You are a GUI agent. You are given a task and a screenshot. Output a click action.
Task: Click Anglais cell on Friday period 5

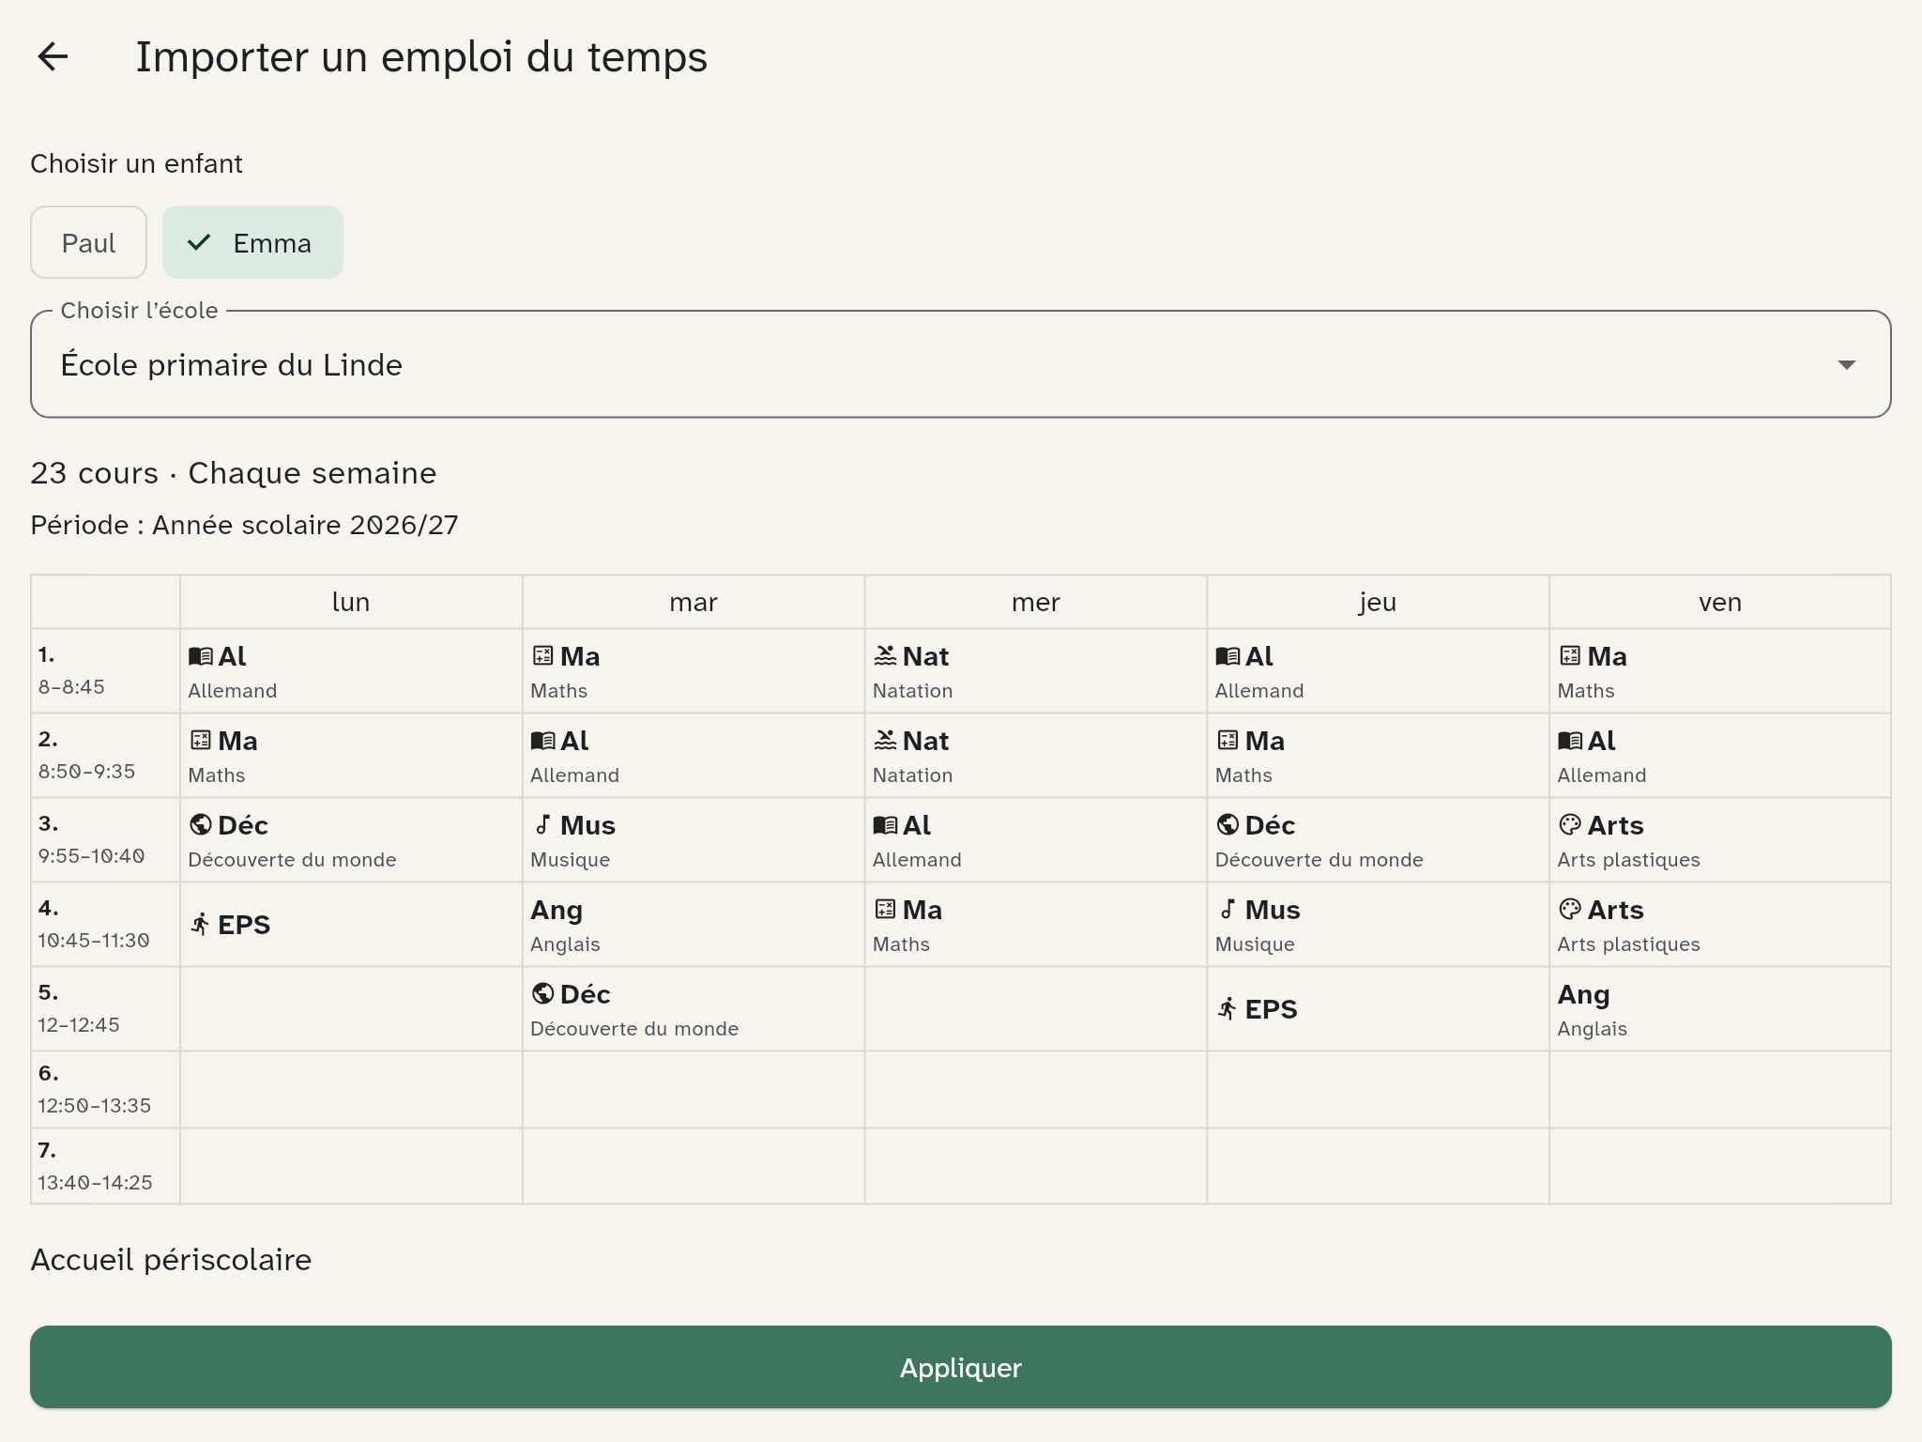(1720, 1009)
